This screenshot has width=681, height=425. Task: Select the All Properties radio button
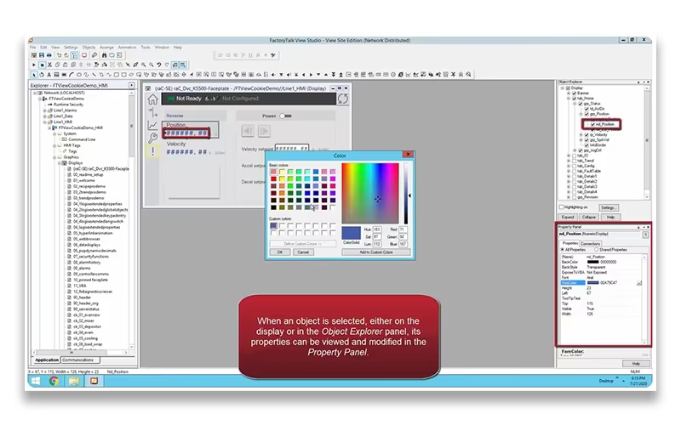pos(563,250)
